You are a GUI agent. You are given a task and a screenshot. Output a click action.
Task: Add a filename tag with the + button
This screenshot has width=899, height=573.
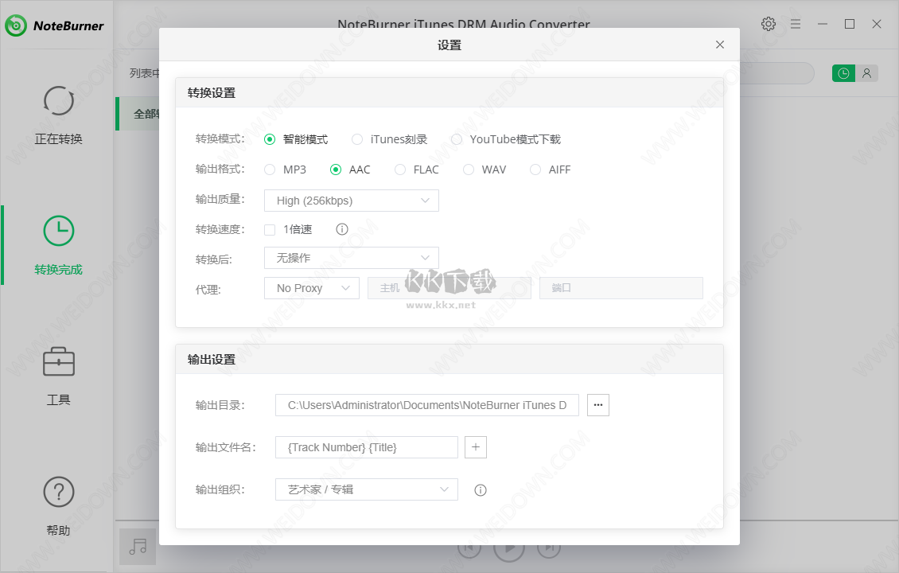pyautogui.click(x=475, y=446)
